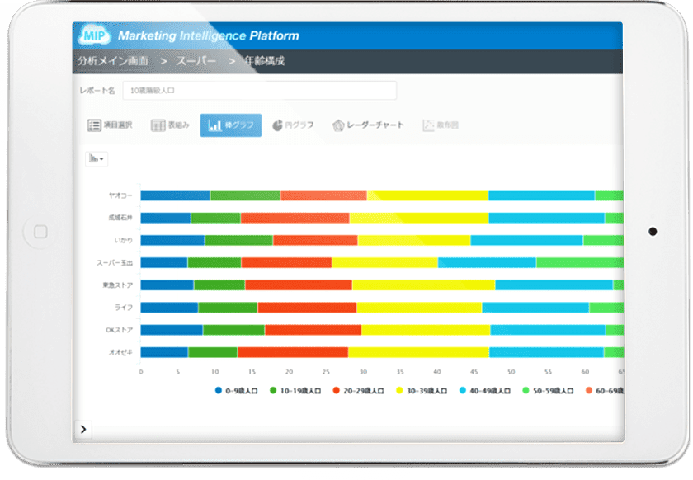Click the レポート名 field label

[x=97, y=91]
